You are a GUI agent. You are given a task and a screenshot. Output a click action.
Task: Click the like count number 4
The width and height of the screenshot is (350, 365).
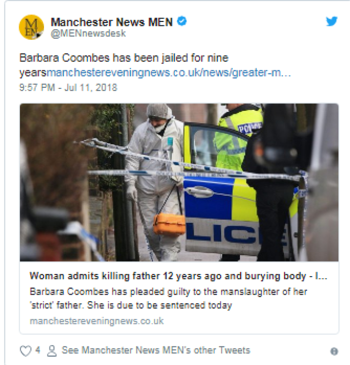pos(37,350)
